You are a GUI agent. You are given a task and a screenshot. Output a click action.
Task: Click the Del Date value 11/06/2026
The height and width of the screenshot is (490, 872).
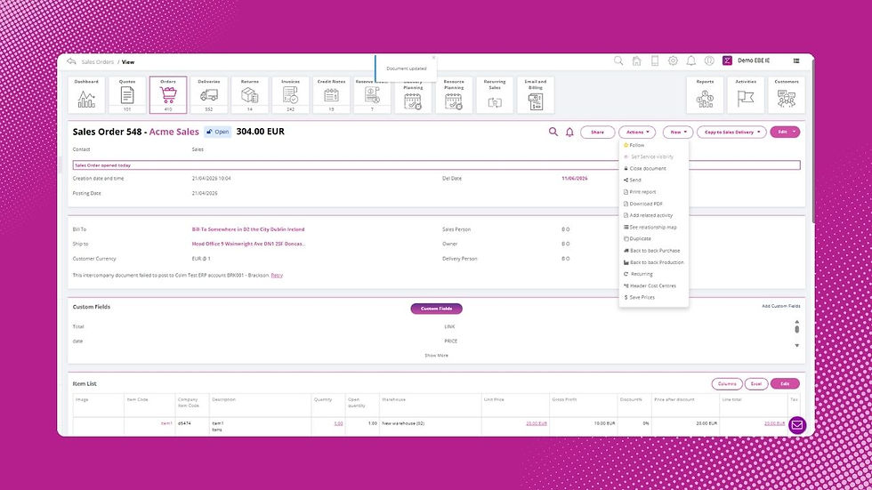[575, 179]
